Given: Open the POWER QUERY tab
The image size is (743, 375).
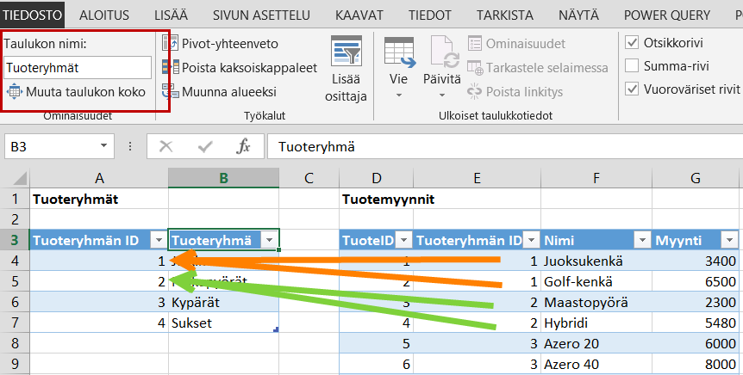Looking at the screenshot, I should (x=669, y=15).
